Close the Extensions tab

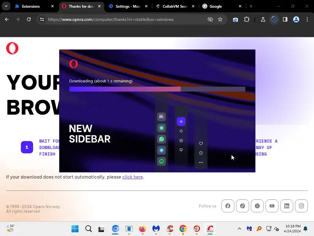[x=52, y=6]
